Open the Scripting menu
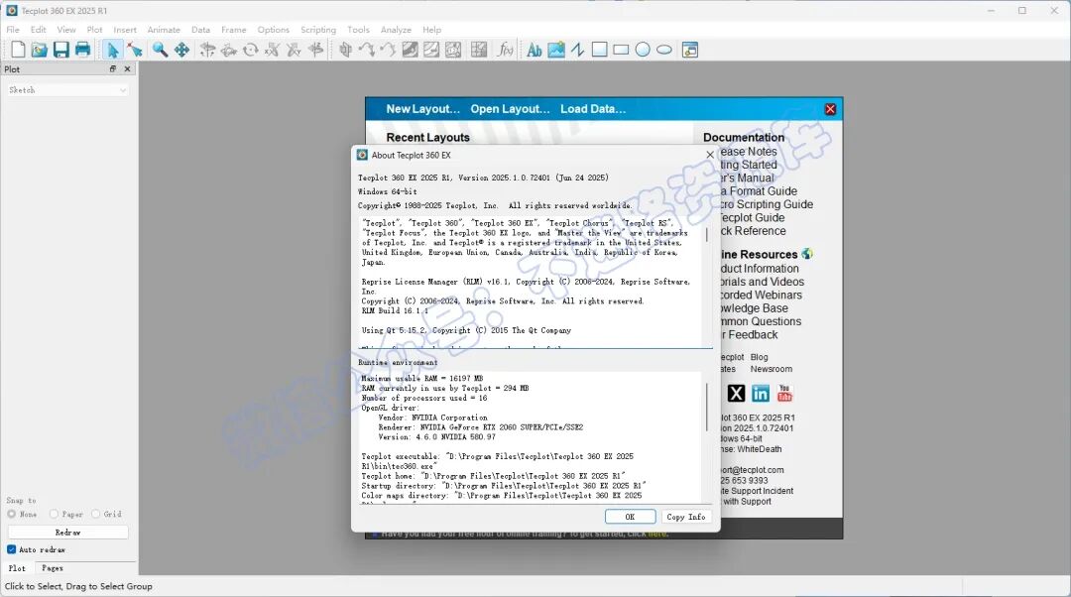 pos(318,30)
